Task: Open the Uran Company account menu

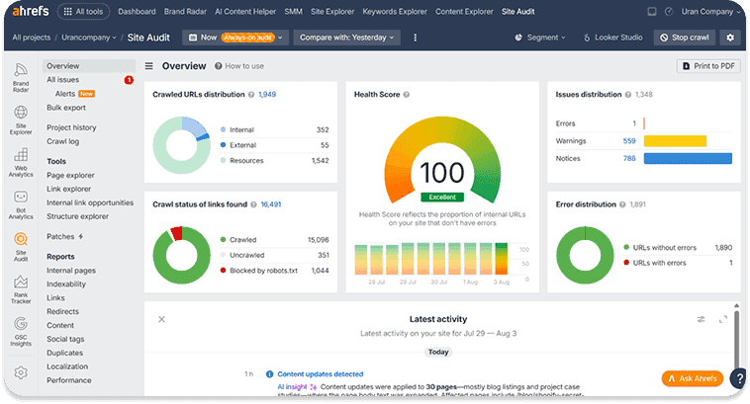Action: [x=710, y=12]
